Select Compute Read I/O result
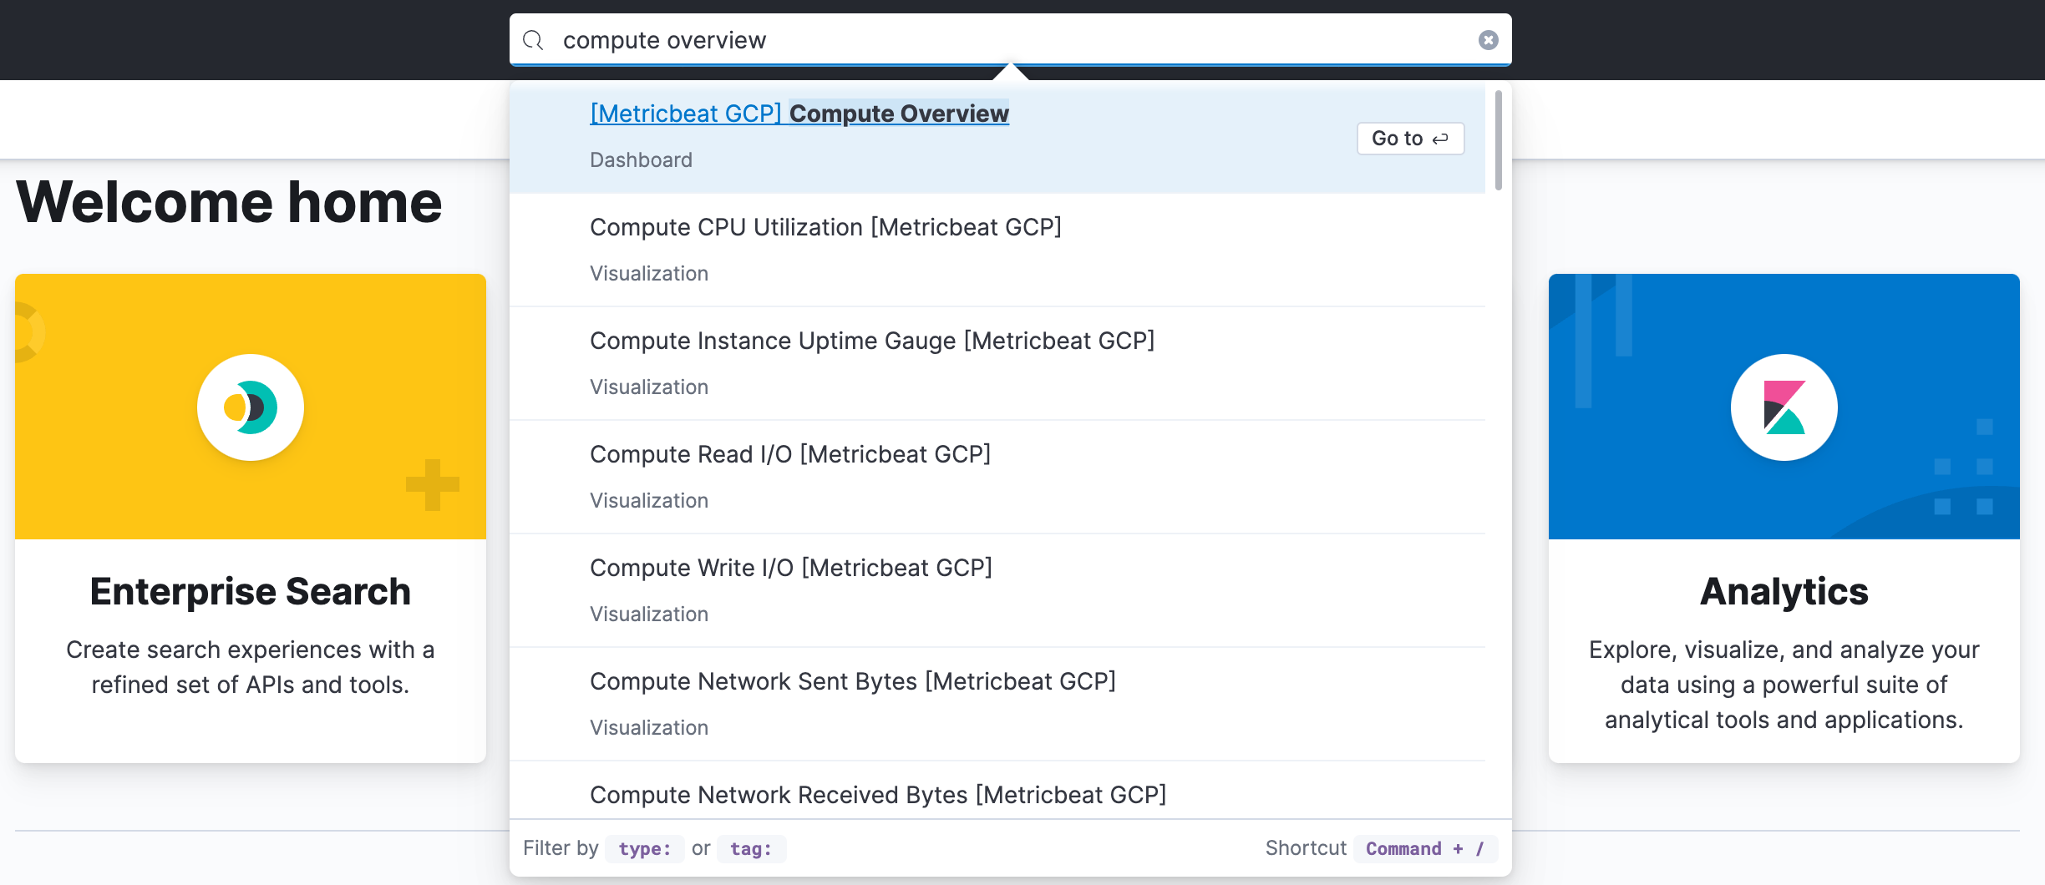2045x885 pixels. tap(997, 477)
